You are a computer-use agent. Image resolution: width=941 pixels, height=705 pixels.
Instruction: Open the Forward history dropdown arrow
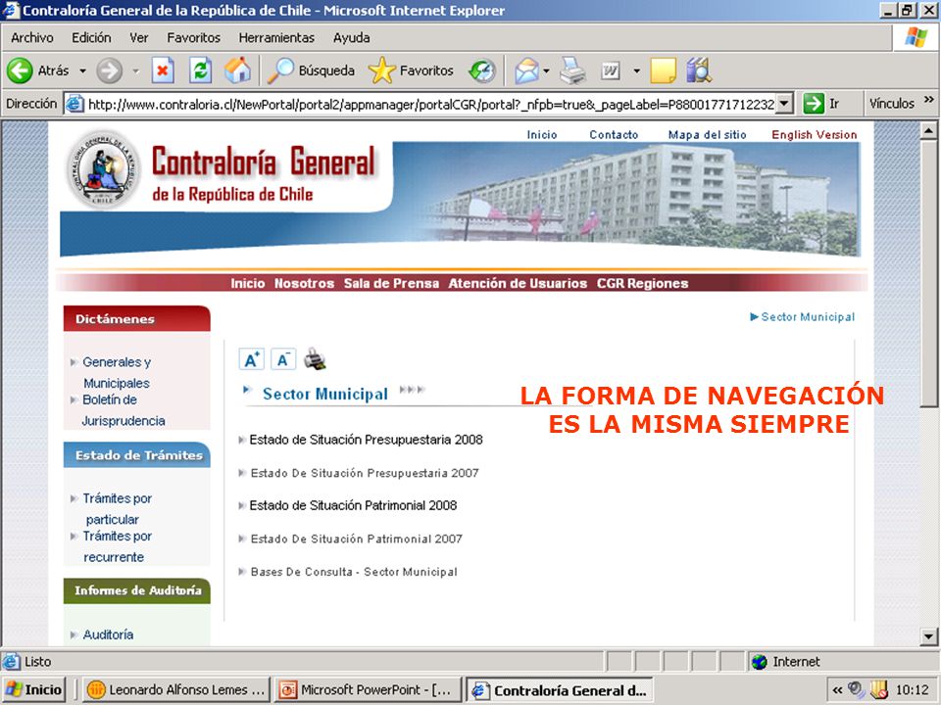tap(136, 71)
